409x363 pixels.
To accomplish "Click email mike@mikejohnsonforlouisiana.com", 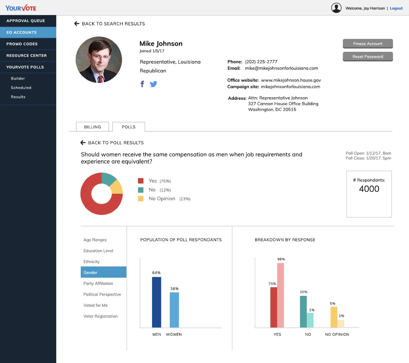I will pyautogui.click(x=281, y=68).
